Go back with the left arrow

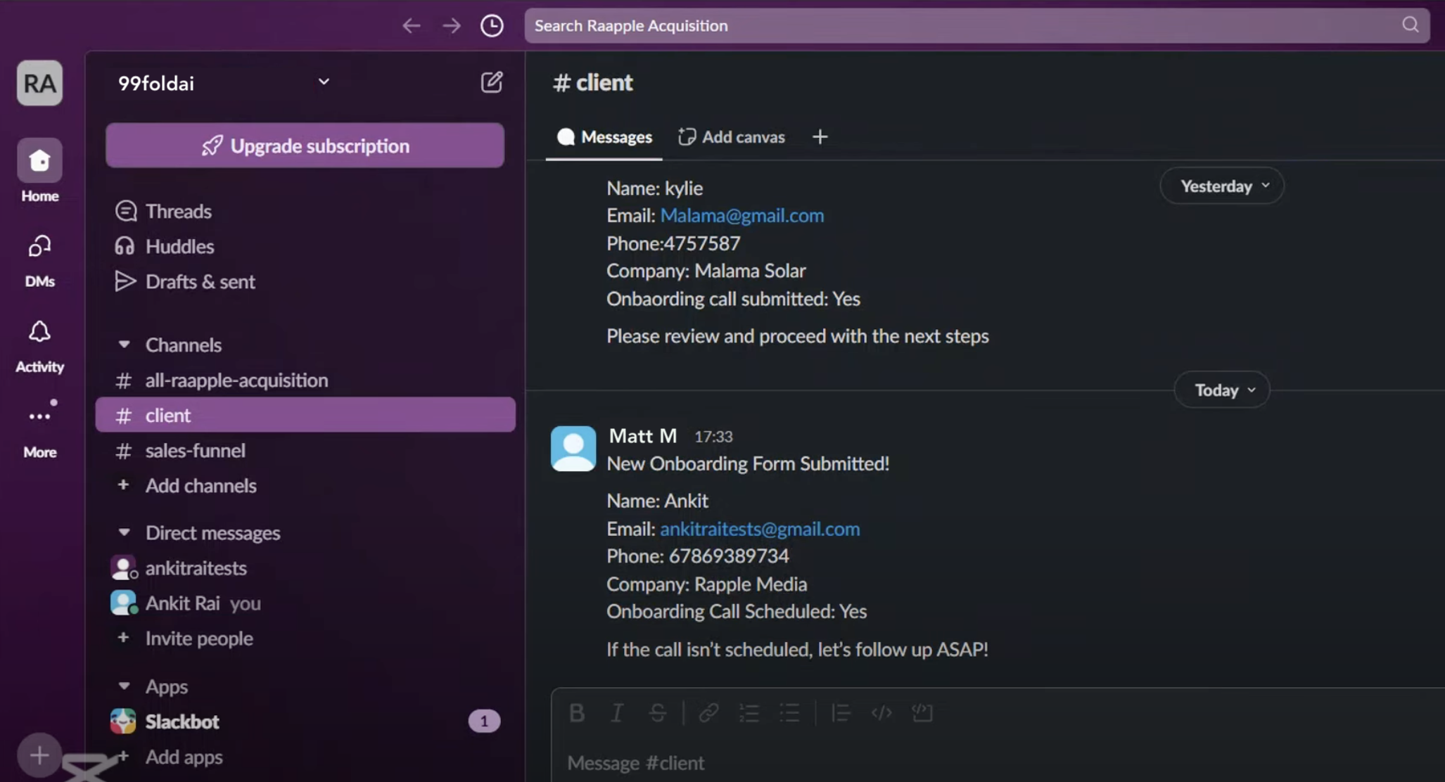(x=412, y=26)
